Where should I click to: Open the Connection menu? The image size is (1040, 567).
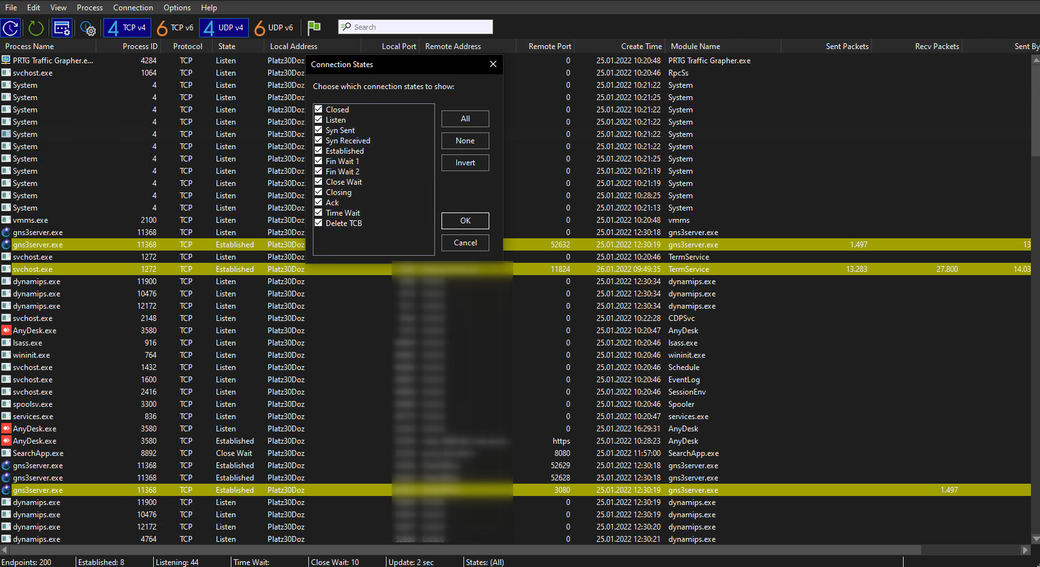133,8
